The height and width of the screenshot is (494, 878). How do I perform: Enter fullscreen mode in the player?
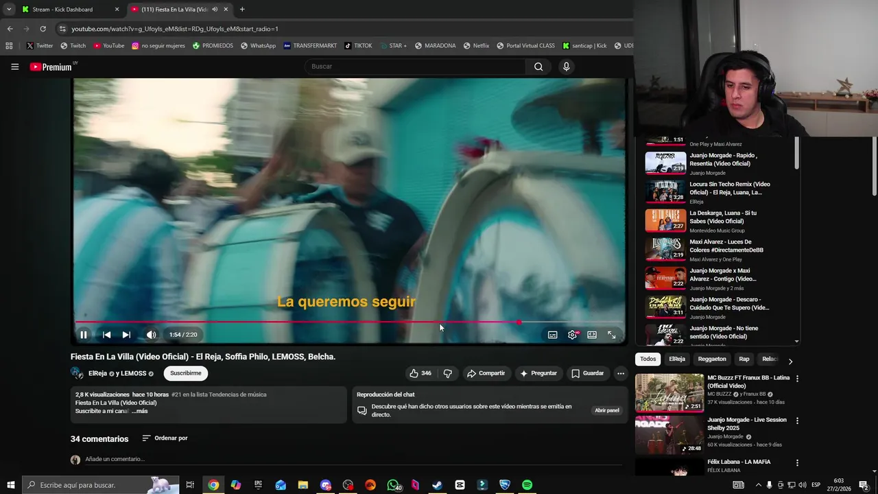tap(612, 335)
